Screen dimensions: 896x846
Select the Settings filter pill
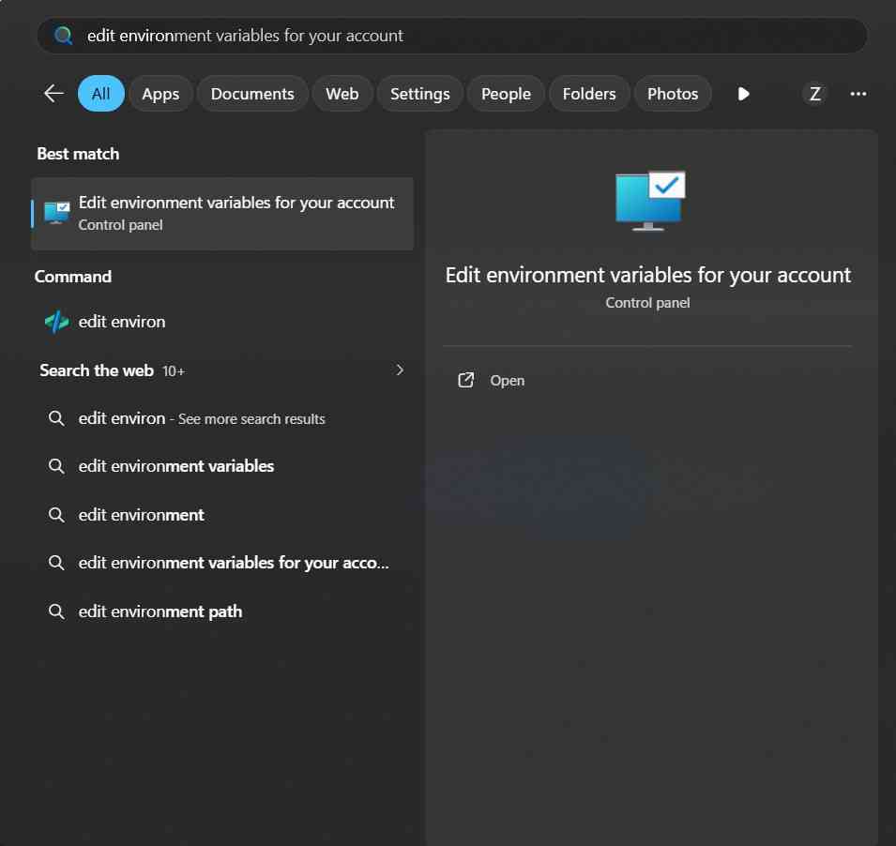(x=419, y=93)
